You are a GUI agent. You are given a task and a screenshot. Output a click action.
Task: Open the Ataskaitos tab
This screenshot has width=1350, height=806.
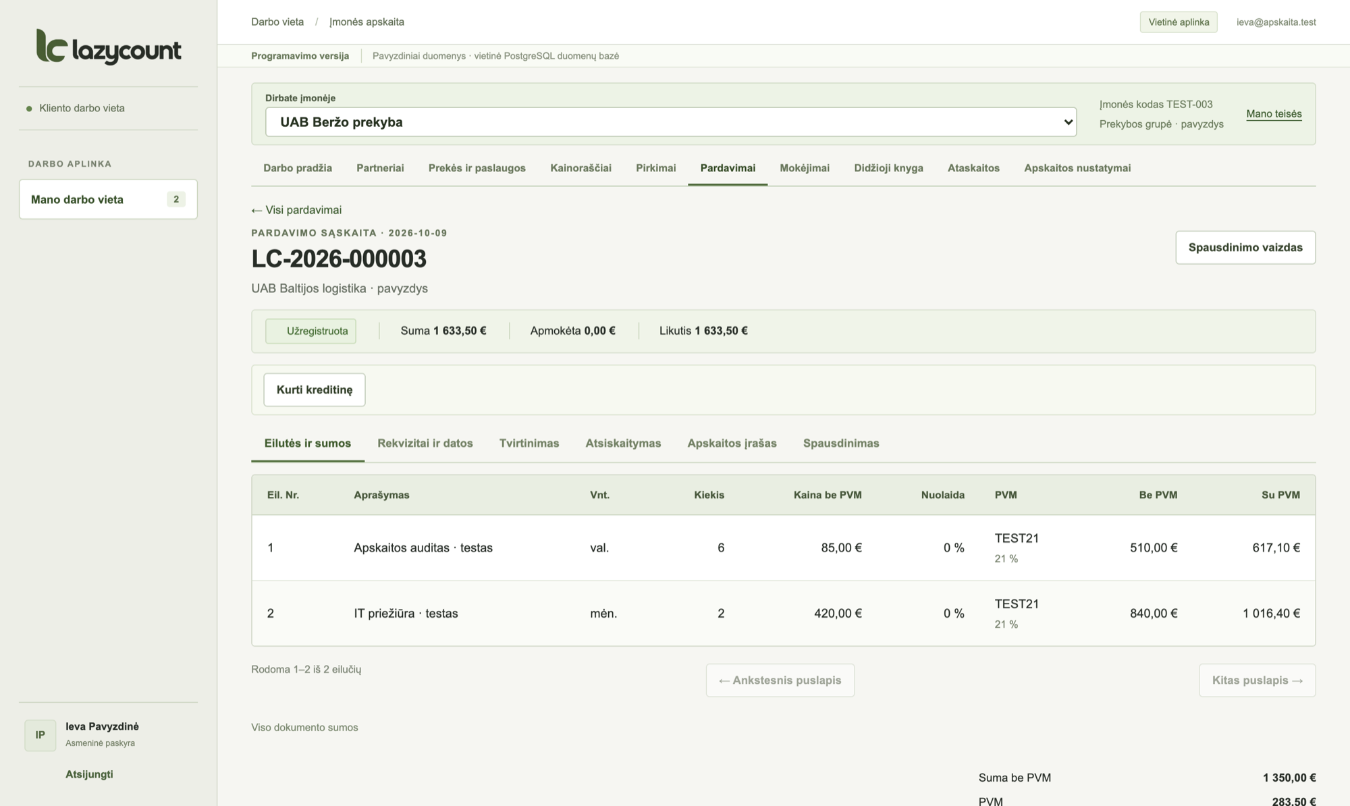point(973,168)
